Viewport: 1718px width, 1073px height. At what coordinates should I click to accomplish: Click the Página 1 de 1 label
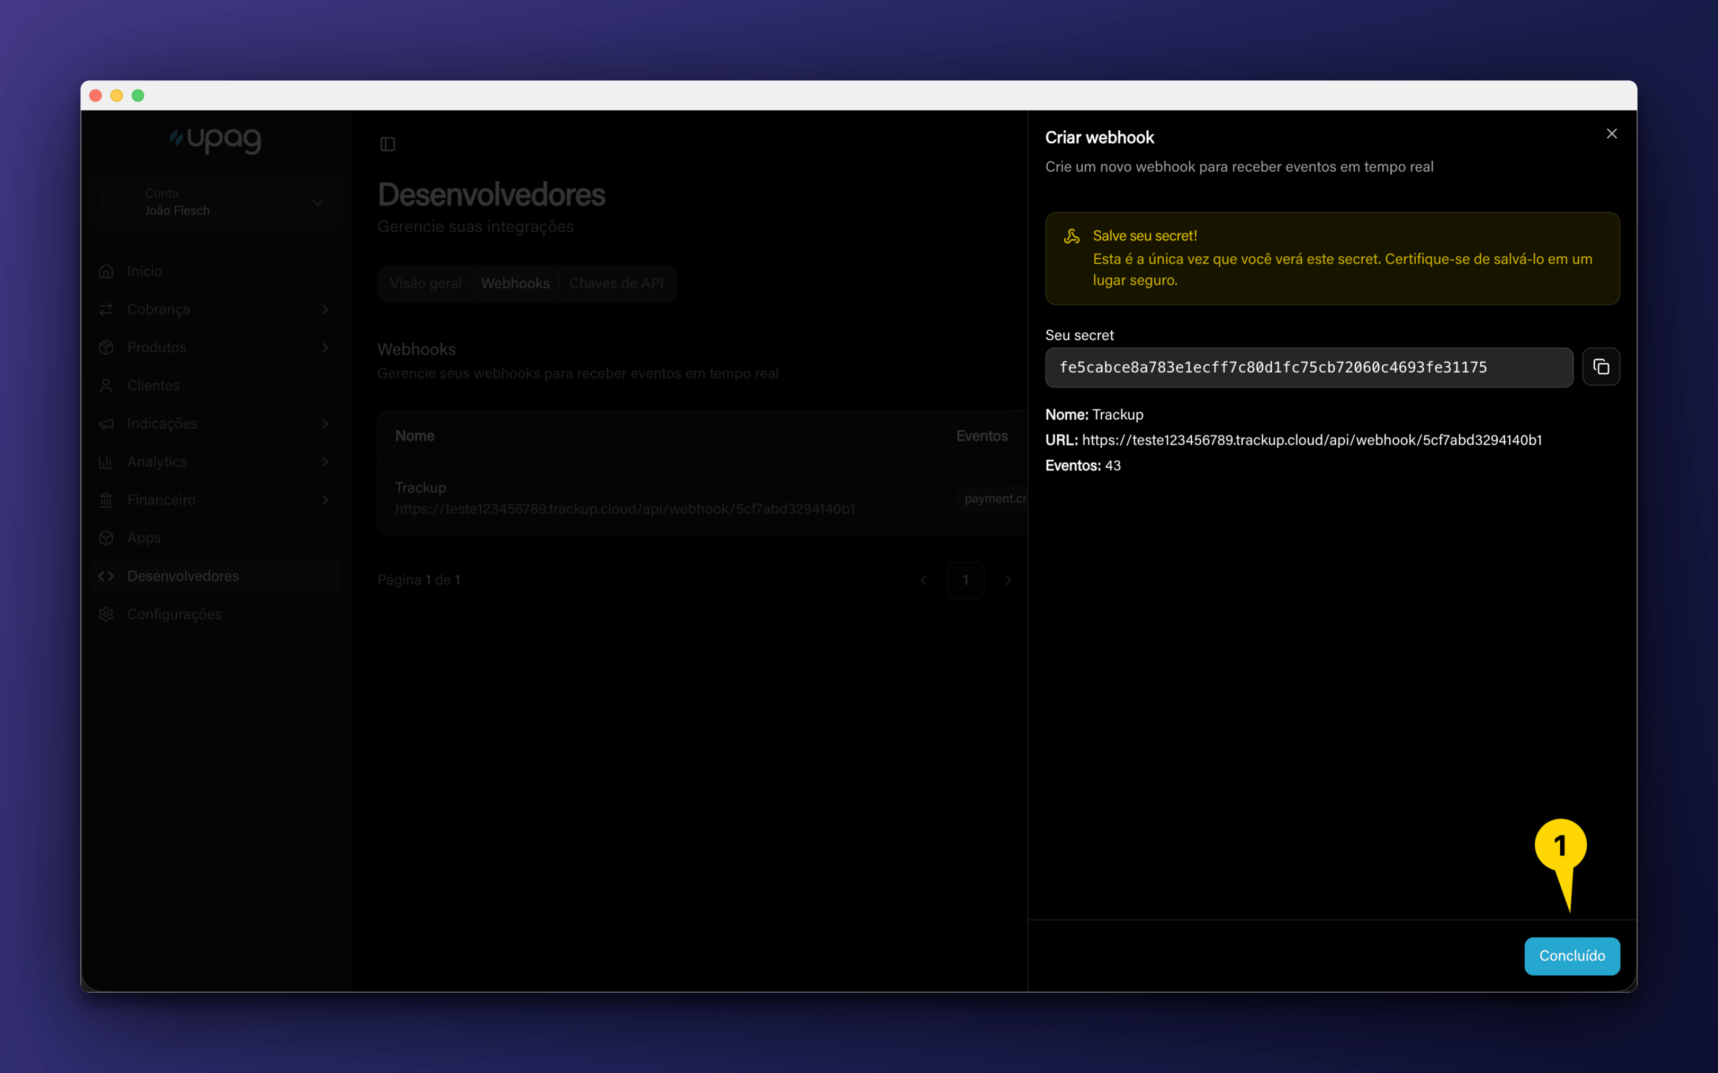(x=419, y=580)
